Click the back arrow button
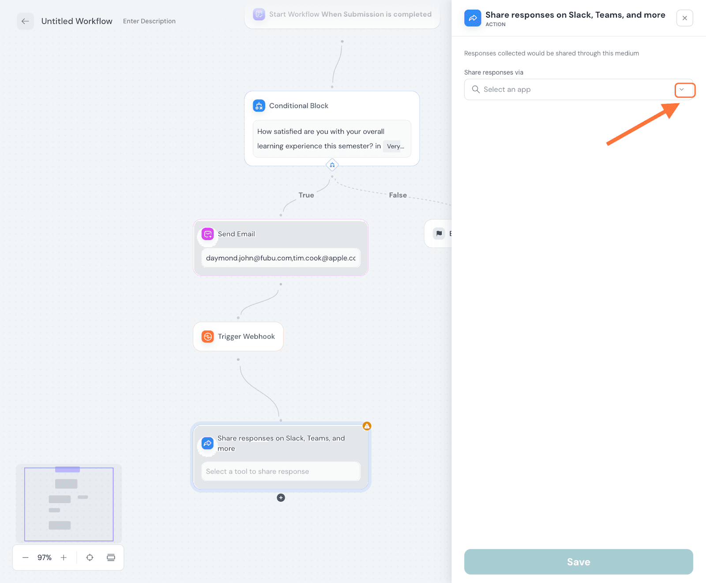The image size is (706, 583). click(x=25, y=21)
